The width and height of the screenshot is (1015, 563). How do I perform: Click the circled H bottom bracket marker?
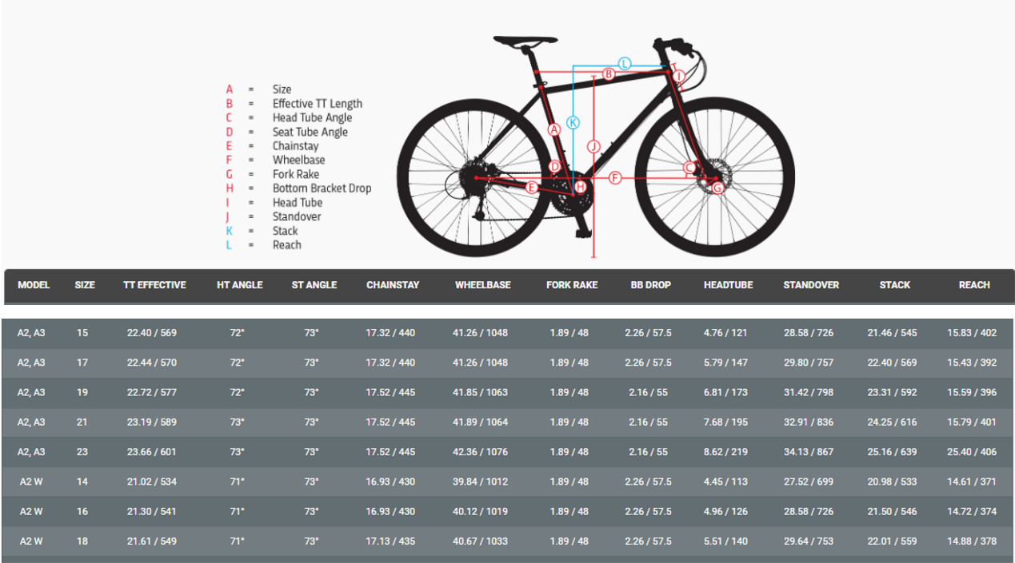(x=581, y=187)
